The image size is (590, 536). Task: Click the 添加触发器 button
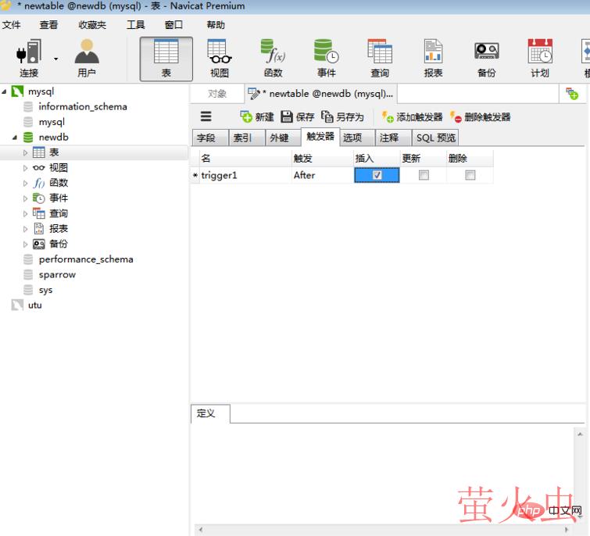tap(412, 117)
